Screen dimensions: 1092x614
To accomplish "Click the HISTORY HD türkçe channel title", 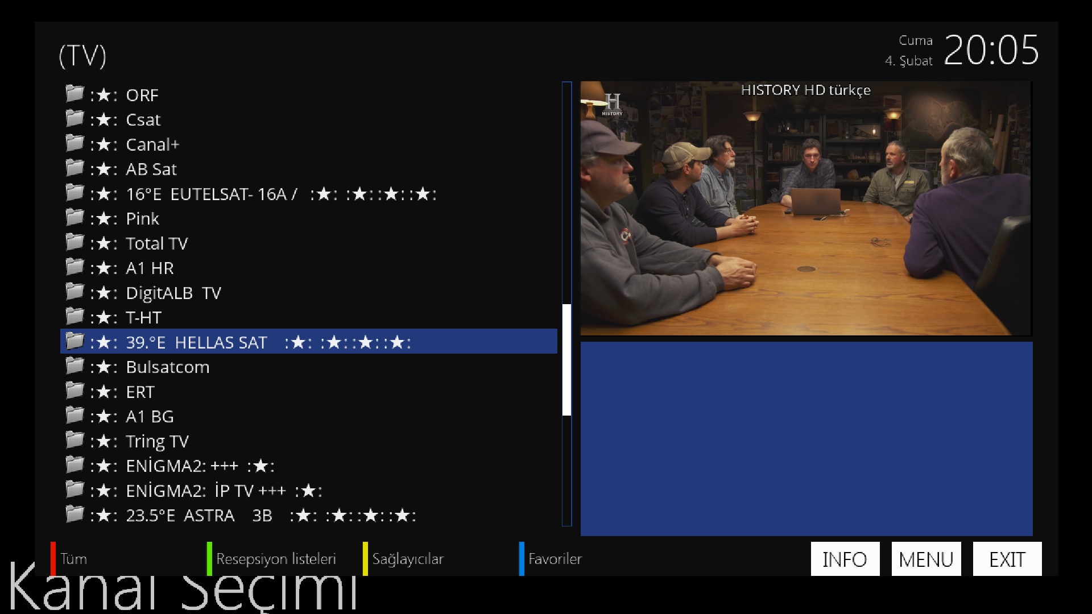I will click(x=805, y=90).
